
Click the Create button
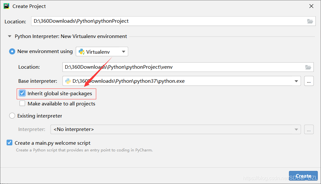[303, 176]
